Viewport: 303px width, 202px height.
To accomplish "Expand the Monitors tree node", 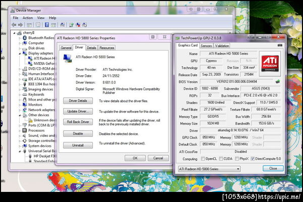I will tap(20, 105).
